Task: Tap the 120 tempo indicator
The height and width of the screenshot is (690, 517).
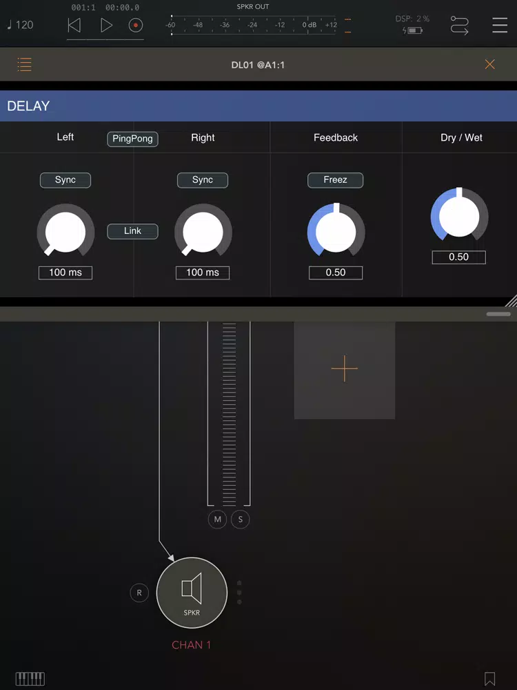Action: [20, 25]
